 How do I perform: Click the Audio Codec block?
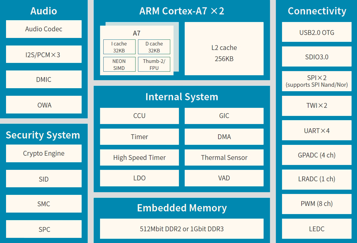click(x=44, y=29)
